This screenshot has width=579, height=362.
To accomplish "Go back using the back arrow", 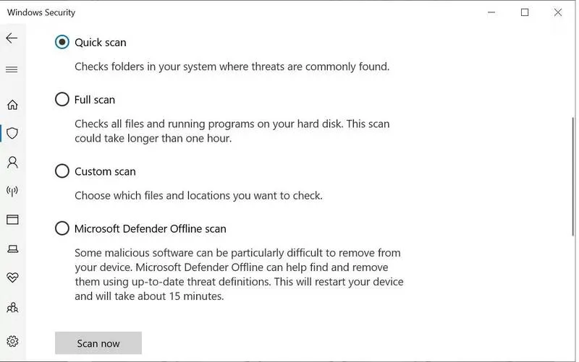I will click(12, 38).
